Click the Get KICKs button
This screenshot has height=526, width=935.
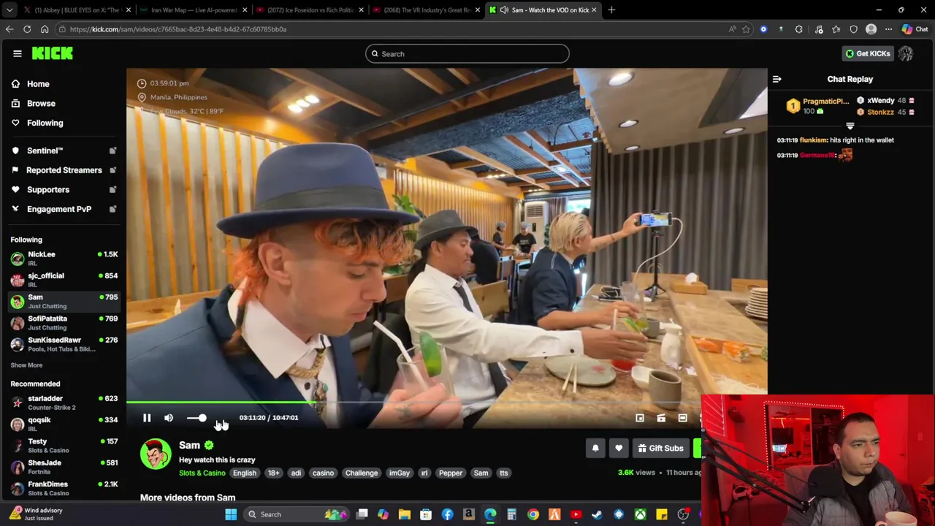click(x=868, y=53)
